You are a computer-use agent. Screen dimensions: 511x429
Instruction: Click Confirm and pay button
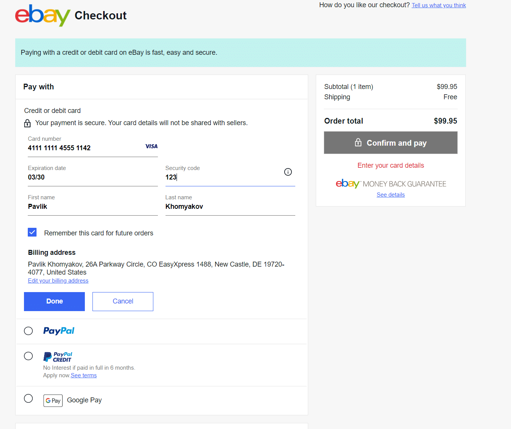click(x=391, y=143)
